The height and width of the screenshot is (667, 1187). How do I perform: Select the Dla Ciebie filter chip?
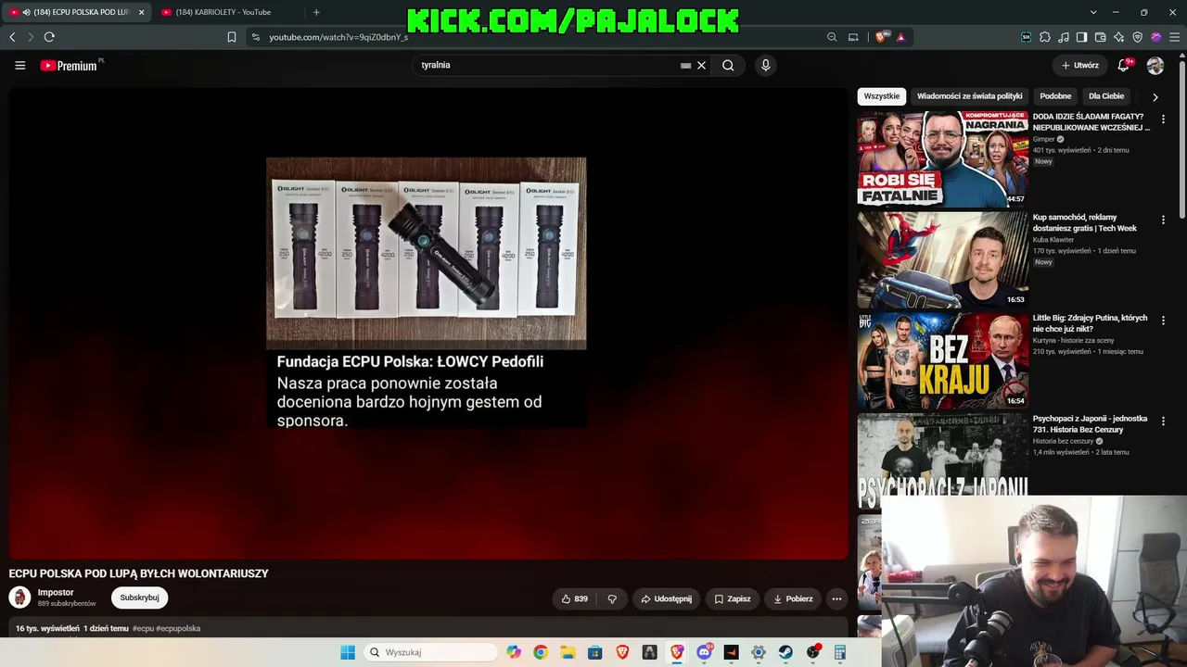[1106, 96]
